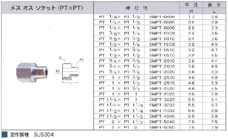Click L value 58 in the SMPT-2525 row
The width and height of the screenshot is (228, 139).
[x=214, y=94]
